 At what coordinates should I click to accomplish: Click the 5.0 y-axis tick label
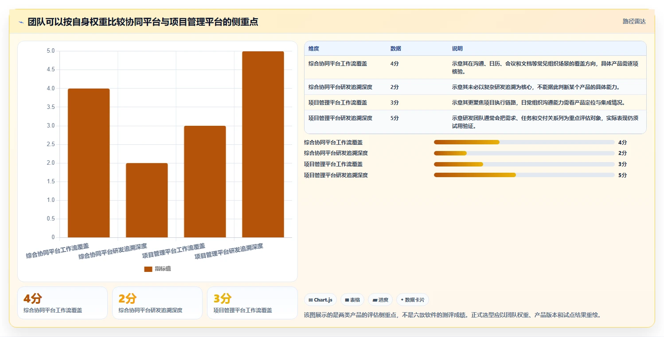[x=51, y=51]
